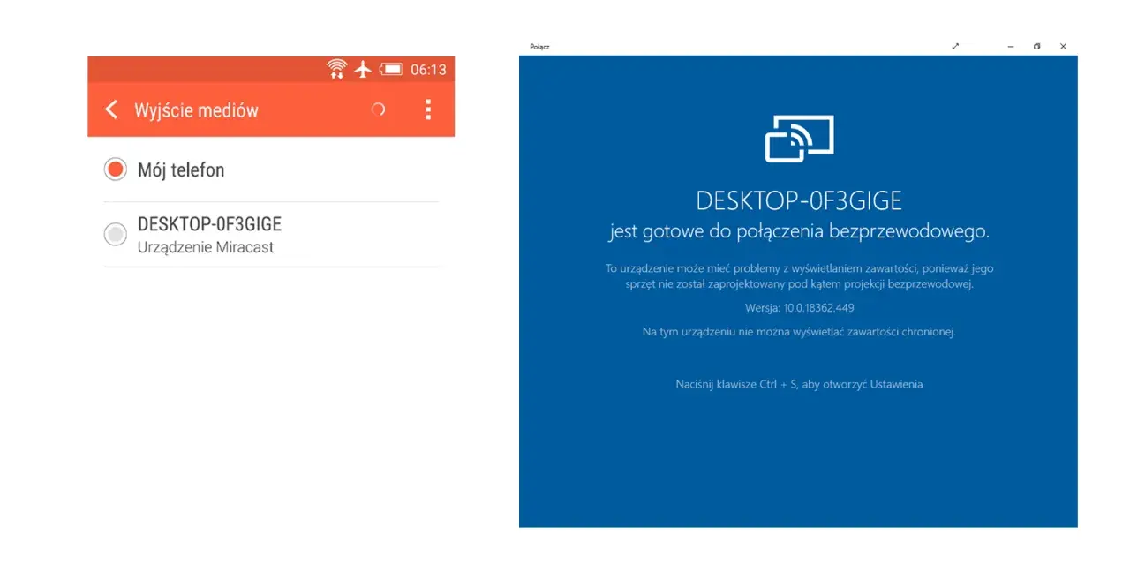Toggle fullscreen arrow in Połącz title bar

[955, 47]
